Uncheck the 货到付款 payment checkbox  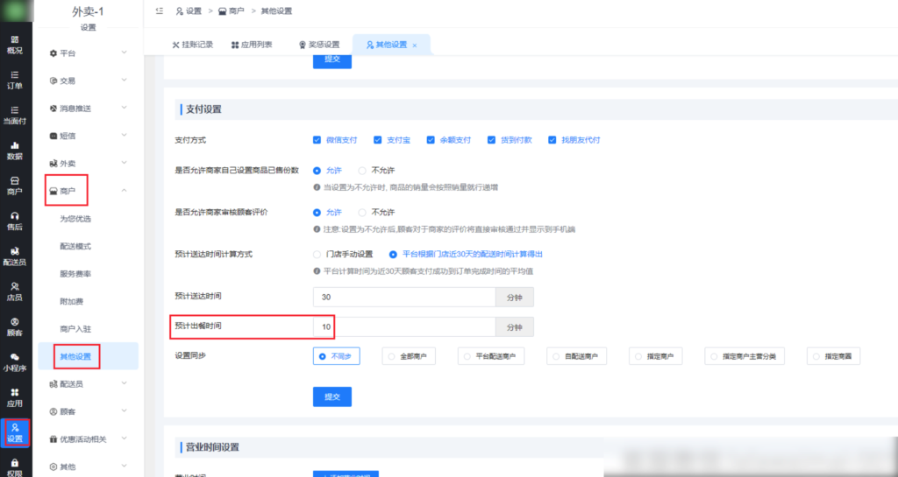pos(491,140)
